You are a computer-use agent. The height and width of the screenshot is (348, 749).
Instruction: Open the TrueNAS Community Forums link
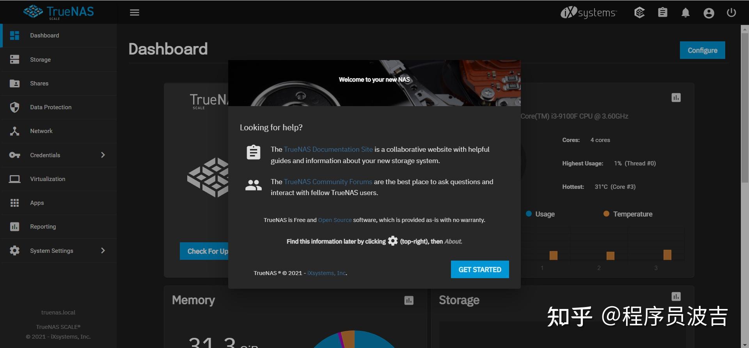(328, 182)
